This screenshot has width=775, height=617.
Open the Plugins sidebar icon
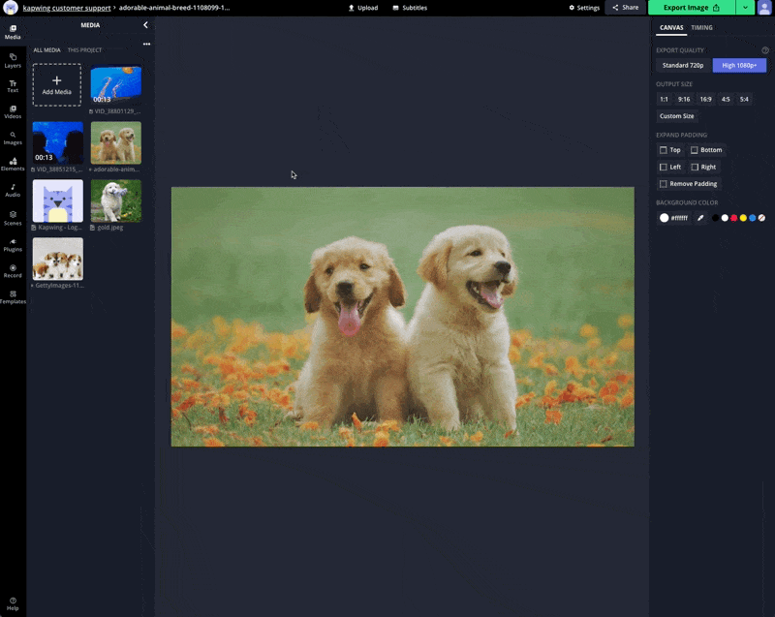(13, 243)
